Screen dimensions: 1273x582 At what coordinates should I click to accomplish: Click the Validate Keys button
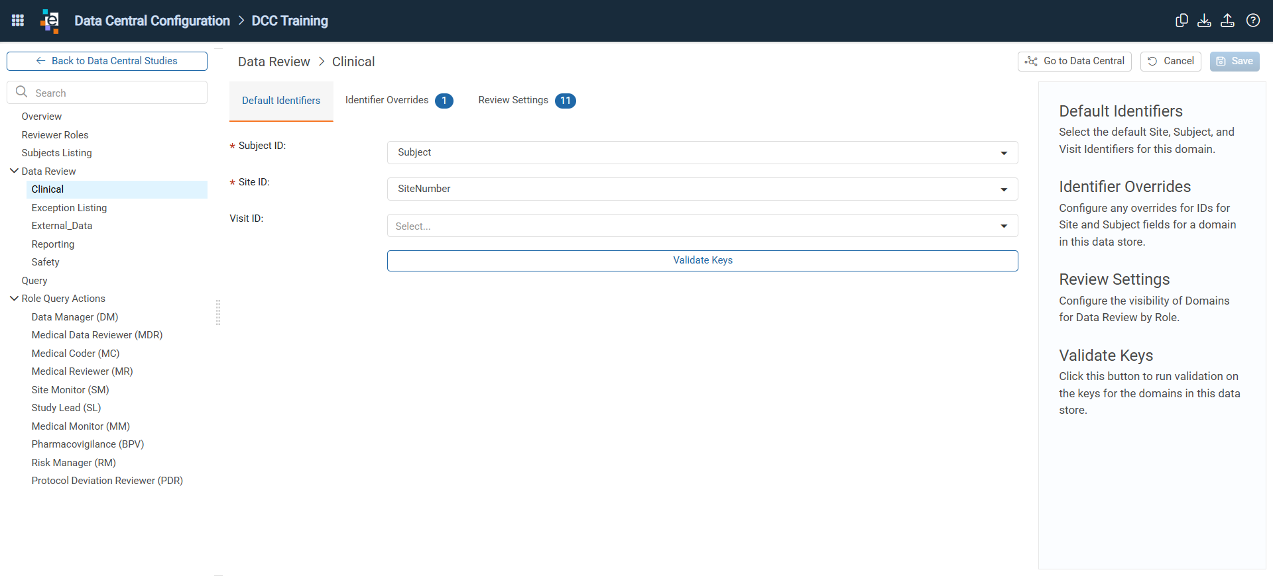702,261
